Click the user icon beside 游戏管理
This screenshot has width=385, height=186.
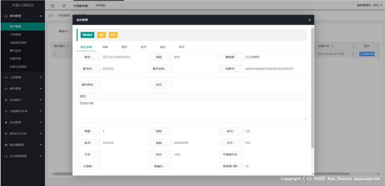coord(6,16)
